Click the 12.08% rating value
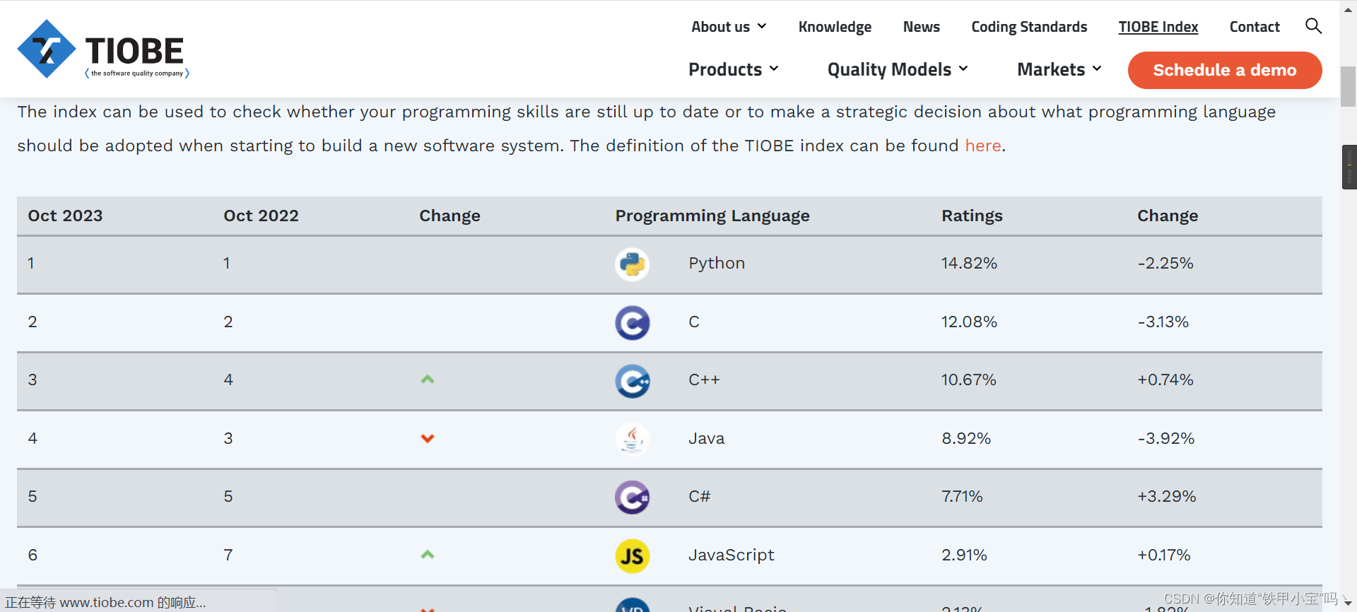1357x612 pixels. point(969,322)
